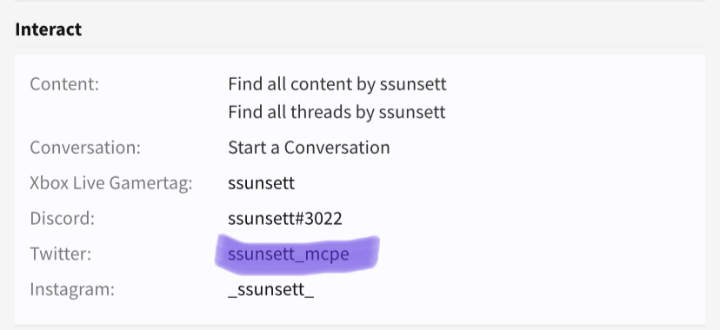Click the Instagram handle _ssunsett_
The width and height of the screenshot is (720, 330).
pyautogui.click(x=271, y=290)
